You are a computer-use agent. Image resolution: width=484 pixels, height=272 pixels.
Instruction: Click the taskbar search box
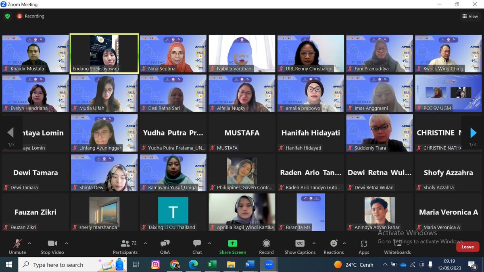(x=73, y=265)
